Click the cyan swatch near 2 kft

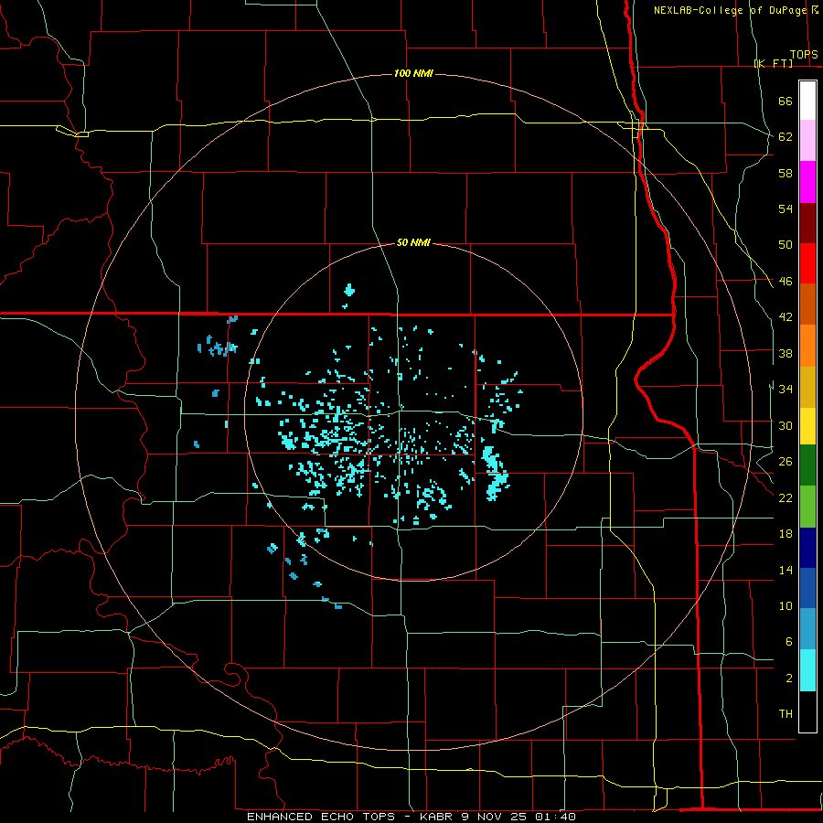tap(807, 670)
